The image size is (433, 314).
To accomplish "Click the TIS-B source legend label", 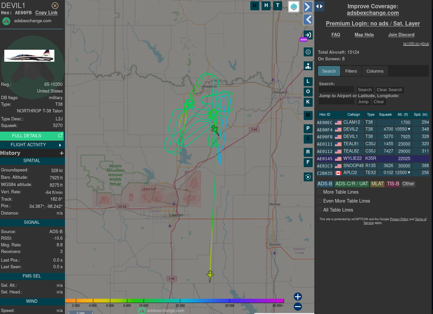I will 393,184.
